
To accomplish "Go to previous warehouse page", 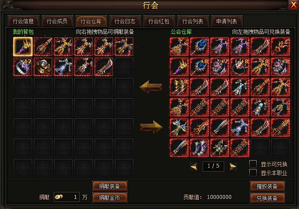I will 194,166.
